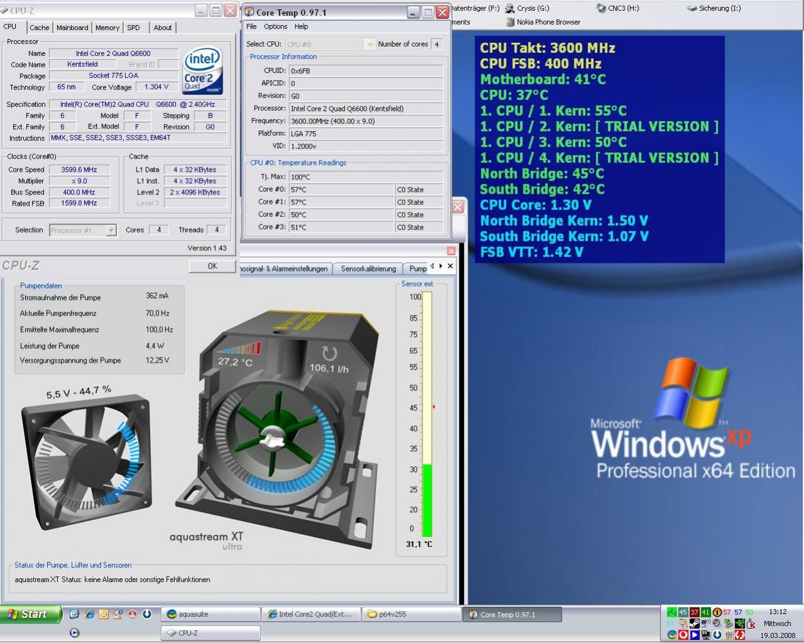This screenshot has height=643, width=804.
Task: Open the clock icon in Quick Launch
Action: click(104, 614)
